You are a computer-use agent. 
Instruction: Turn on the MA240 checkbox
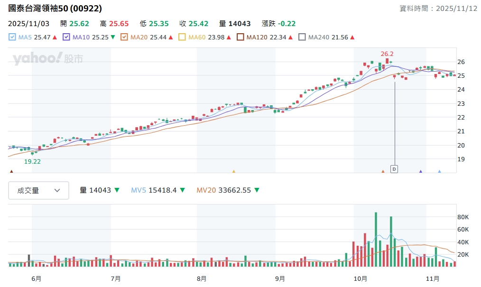(x=302, y=37)
